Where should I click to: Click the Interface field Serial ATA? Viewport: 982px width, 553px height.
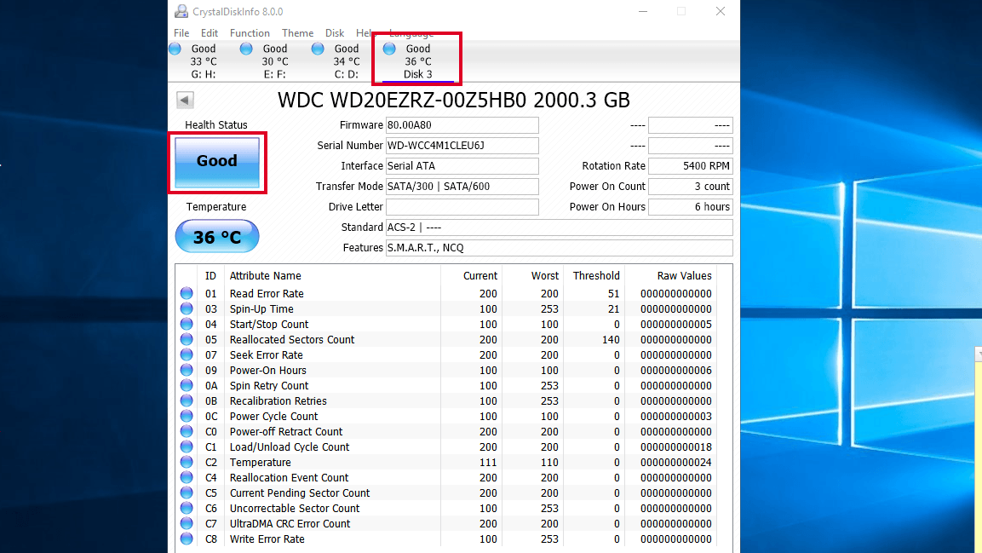click(x=462, y=166)
